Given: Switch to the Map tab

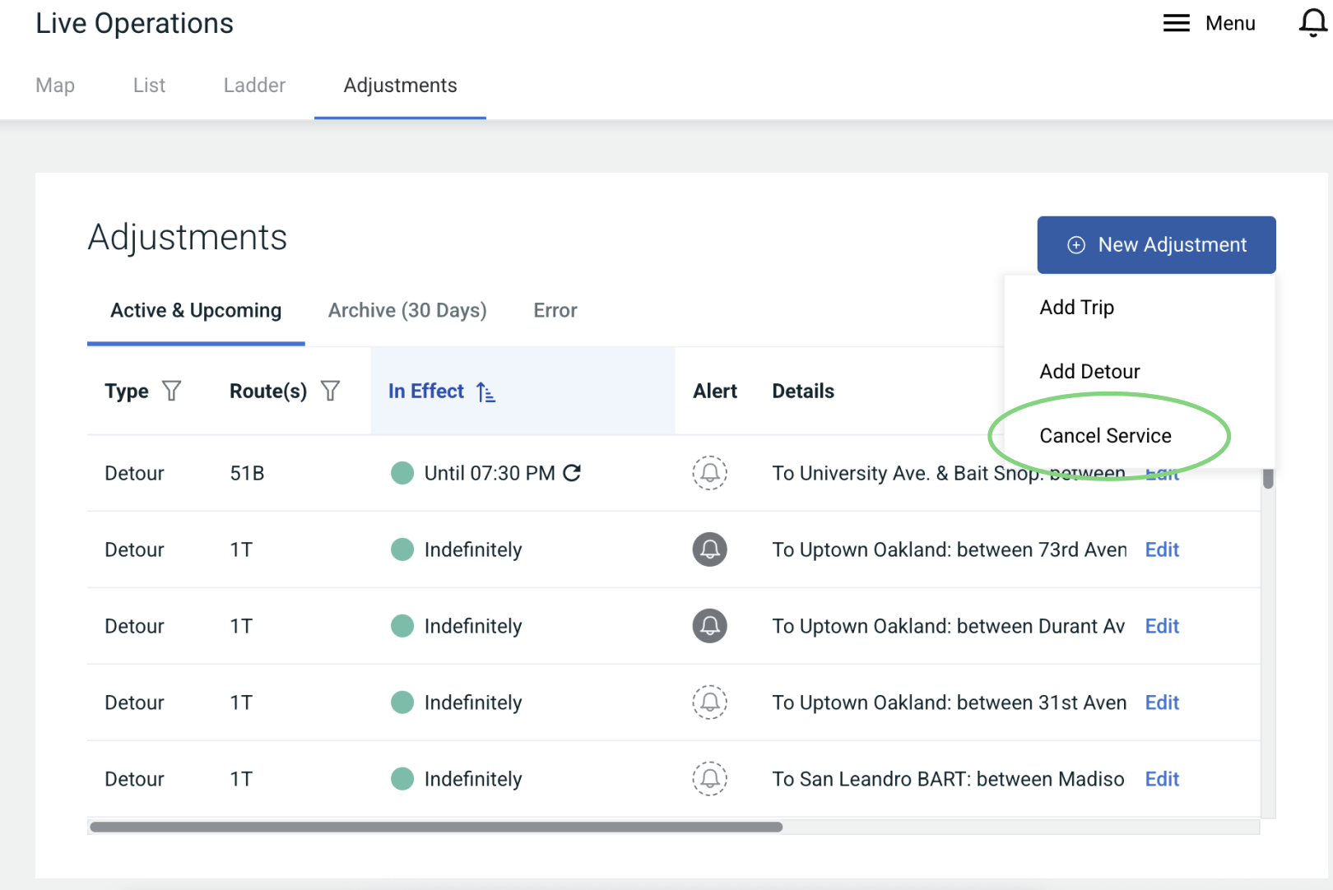Looking at the screenshot, I should tap(55, 86).
